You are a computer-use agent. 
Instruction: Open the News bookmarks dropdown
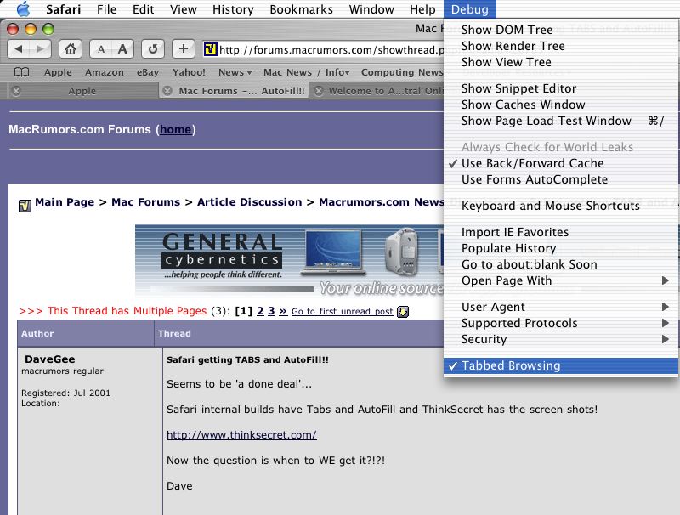[x=235, y=72]
